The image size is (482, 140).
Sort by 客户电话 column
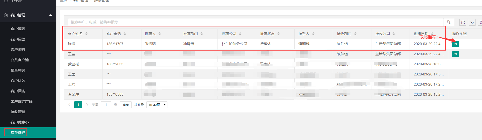125,34
